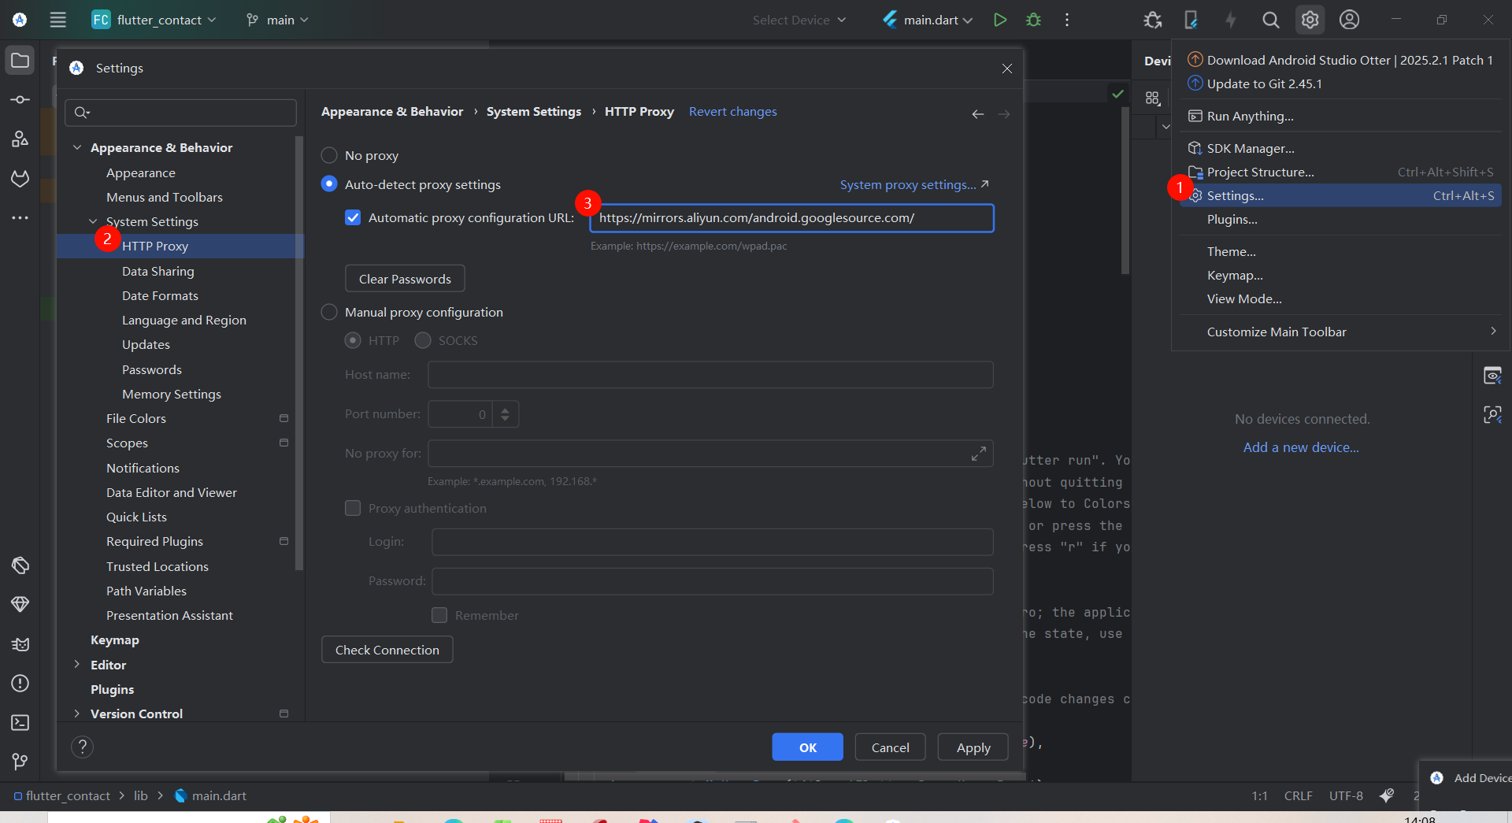Image resolution: width=1512 pixels, height=823 pixels.
Task: Open SDK Manager from the menu
Action: (1340, 148)
